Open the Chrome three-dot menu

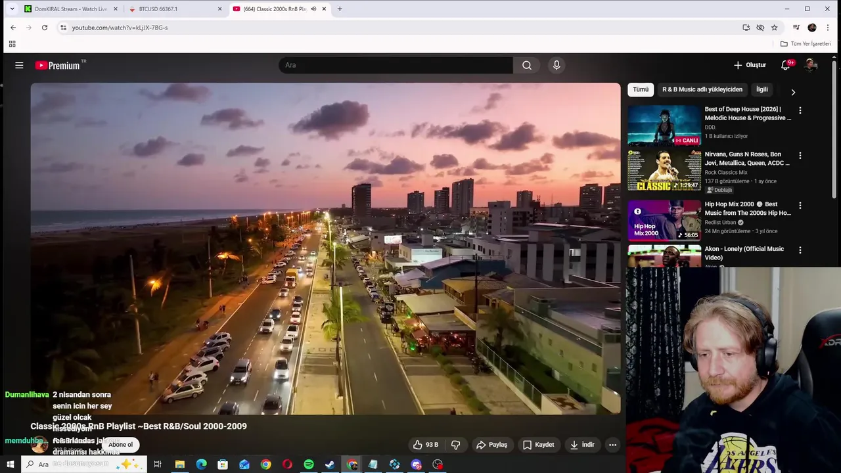827,28
